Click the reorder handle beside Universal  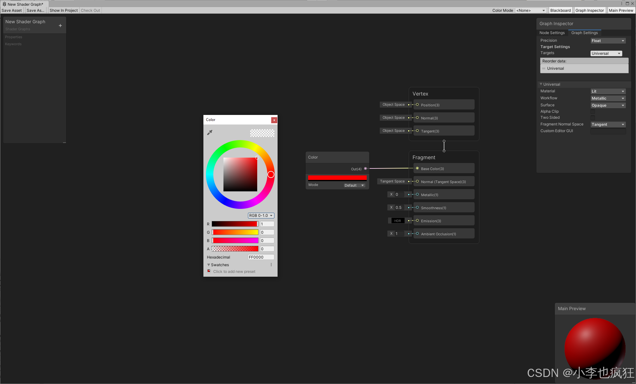[x=544, y=68]
